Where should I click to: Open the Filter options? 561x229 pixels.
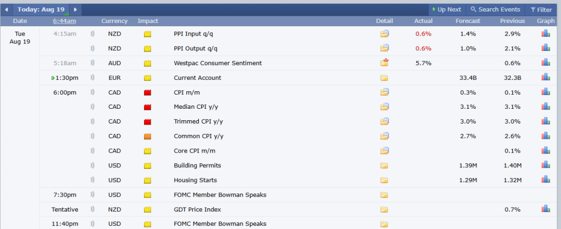[x=541, y=9]
